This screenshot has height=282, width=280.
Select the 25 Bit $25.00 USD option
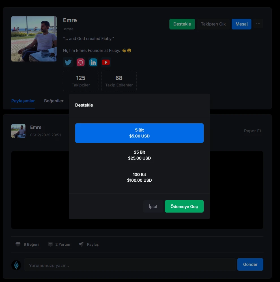point(139,155)
